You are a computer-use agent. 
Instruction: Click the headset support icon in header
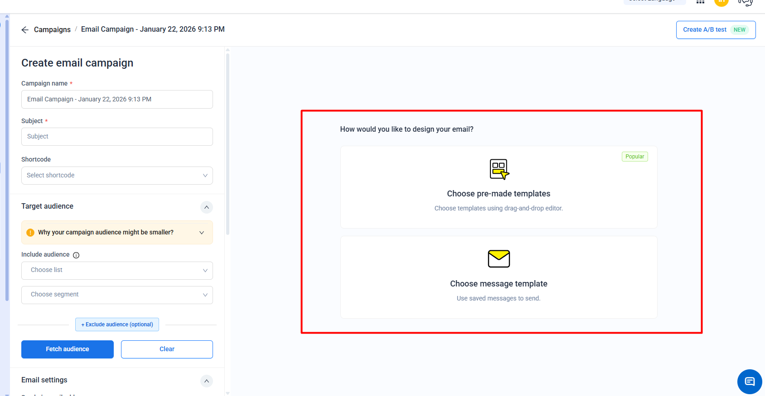point(745,2)
